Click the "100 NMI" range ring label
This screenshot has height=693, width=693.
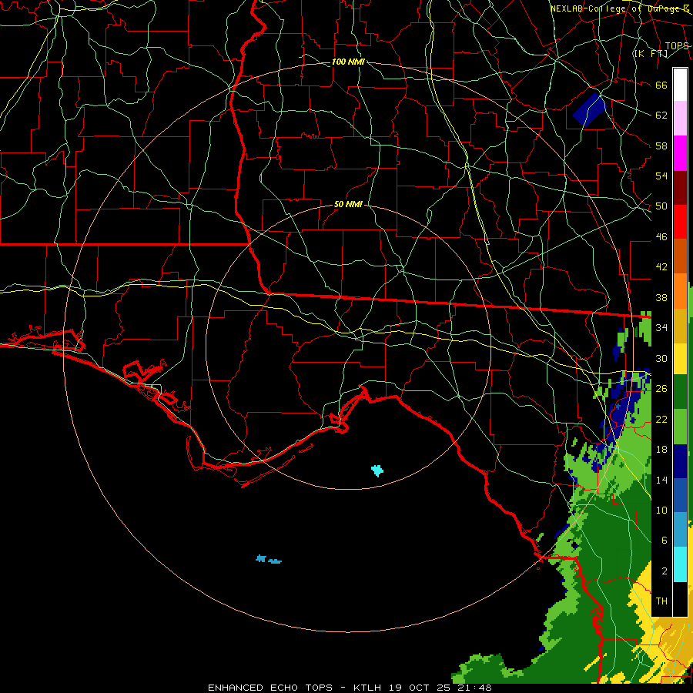(x=348, y=62)
